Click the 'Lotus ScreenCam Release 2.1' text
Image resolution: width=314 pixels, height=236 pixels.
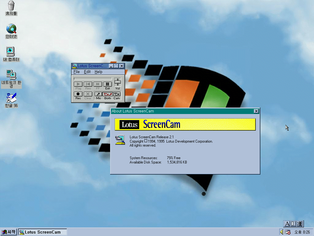coord(151,137)
